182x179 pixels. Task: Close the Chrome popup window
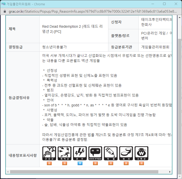[x=176, y=4]
